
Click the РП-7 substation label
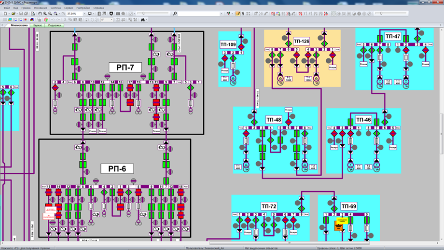[x=125, y=67]
